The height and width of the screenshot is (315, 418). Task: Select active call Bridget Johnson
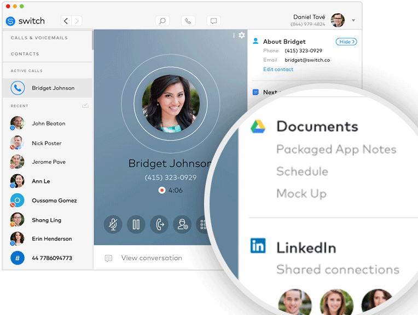pos(48,88)
